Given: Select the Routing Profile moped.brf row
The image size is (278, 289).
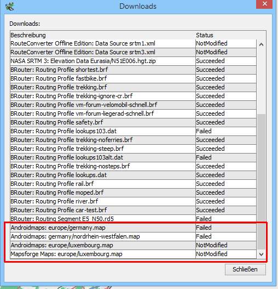Looking at the screenshot, I should pyautogui.click(x=133, y=192).
